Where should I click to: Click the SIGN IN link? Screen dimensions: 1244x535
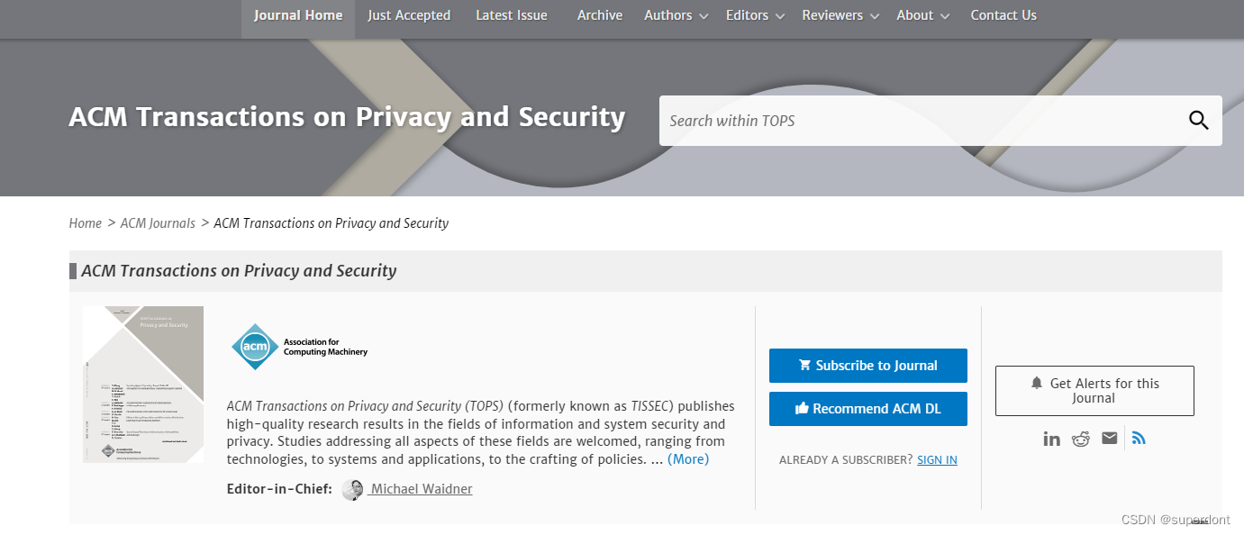pyautogui.click(x=937, y=459)
